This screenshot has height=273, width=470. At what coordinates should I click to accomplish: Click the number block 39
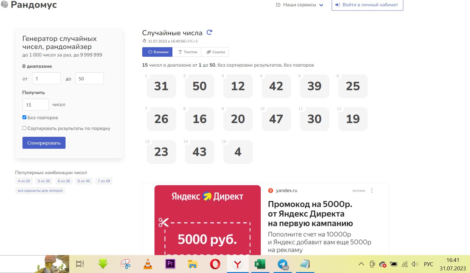[315, 86]
